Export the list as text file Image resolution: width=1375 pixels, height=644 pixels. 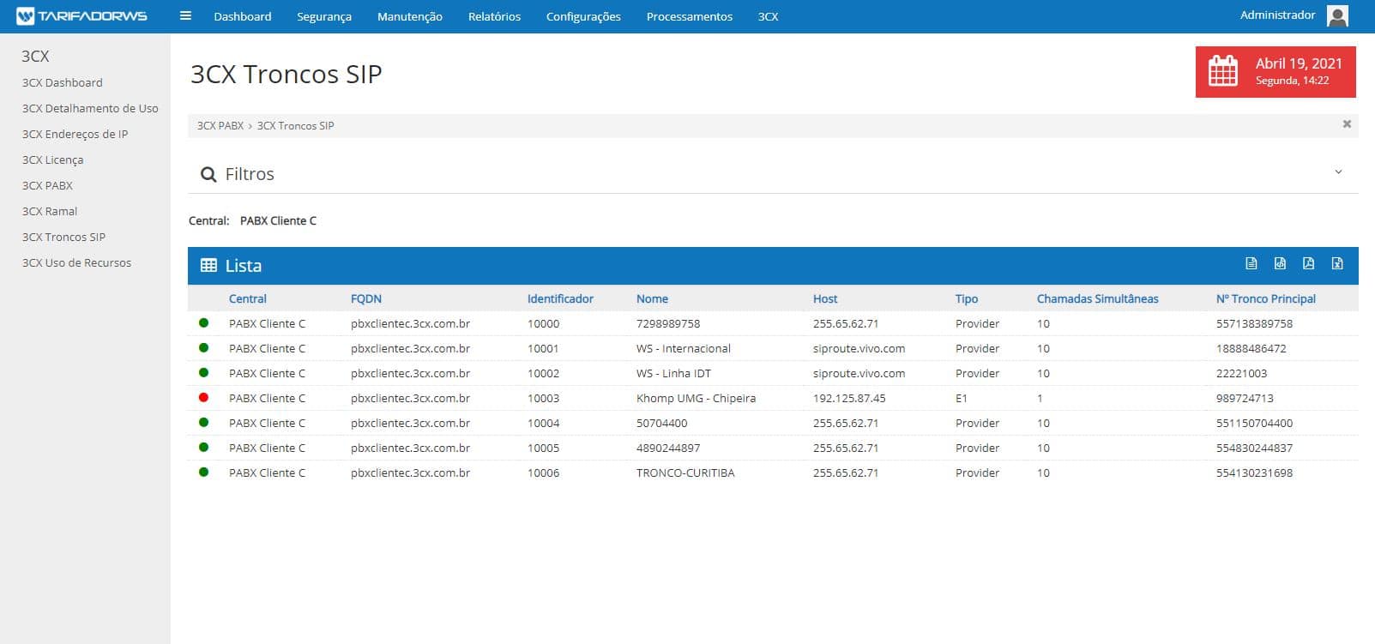(1251, 263)
